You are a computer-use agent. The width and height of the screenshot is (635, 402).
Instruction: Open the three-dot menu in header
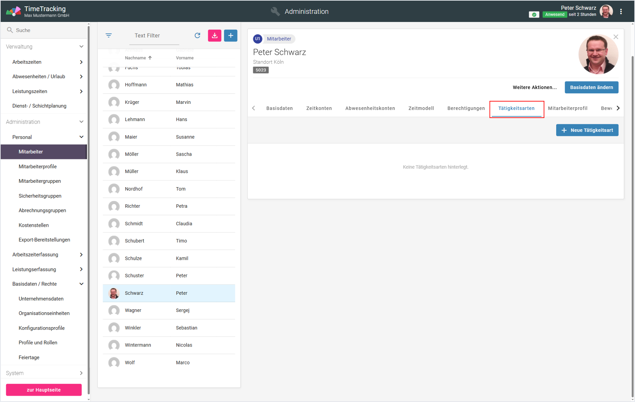point(621,12)
